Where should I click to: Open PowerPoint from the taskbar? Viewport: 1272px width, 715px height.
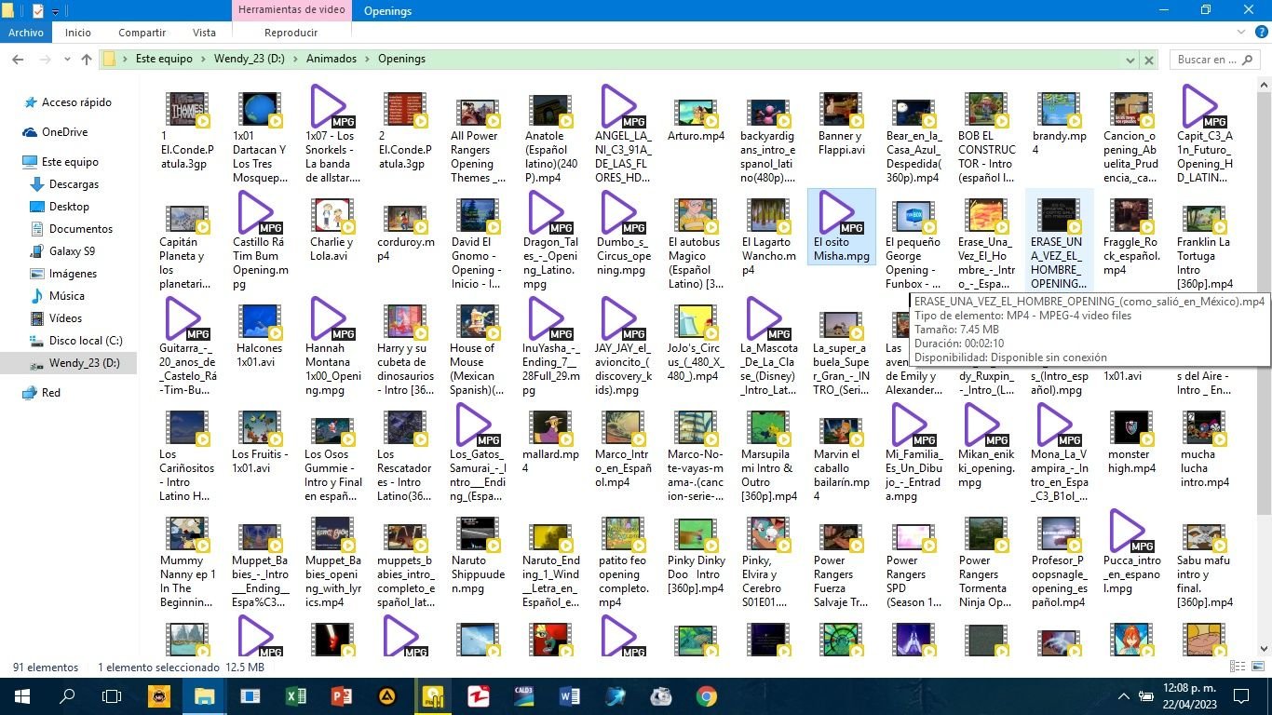pos(341,695)
